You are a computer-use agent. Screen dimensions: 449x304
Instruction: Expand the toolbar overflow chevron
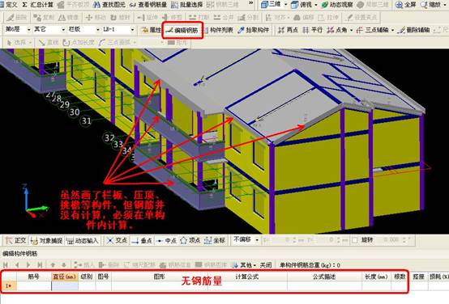point(251,3)
